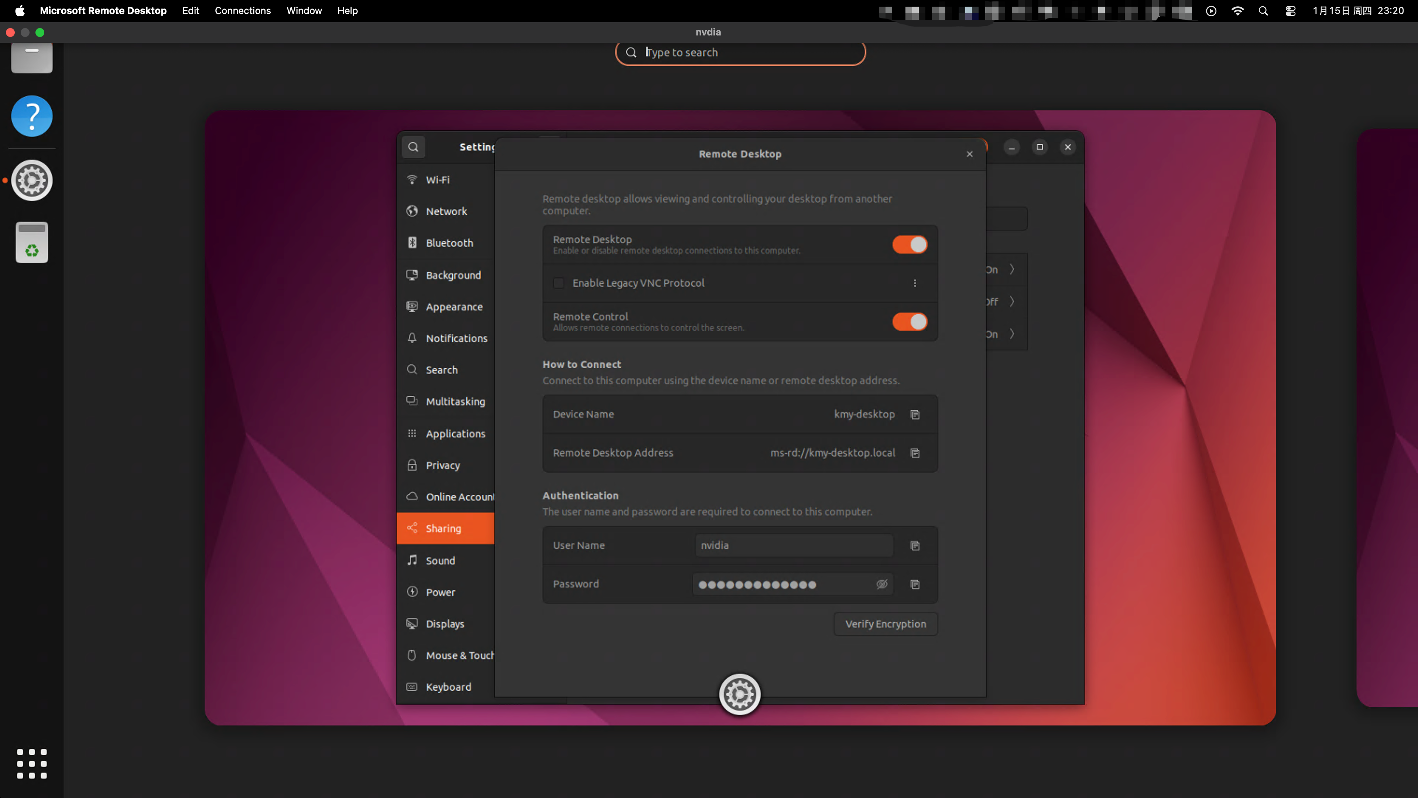Open Spotlight search in menu bar
This screenshot has width=1418, height=798.
click(x=1263, y=10)
